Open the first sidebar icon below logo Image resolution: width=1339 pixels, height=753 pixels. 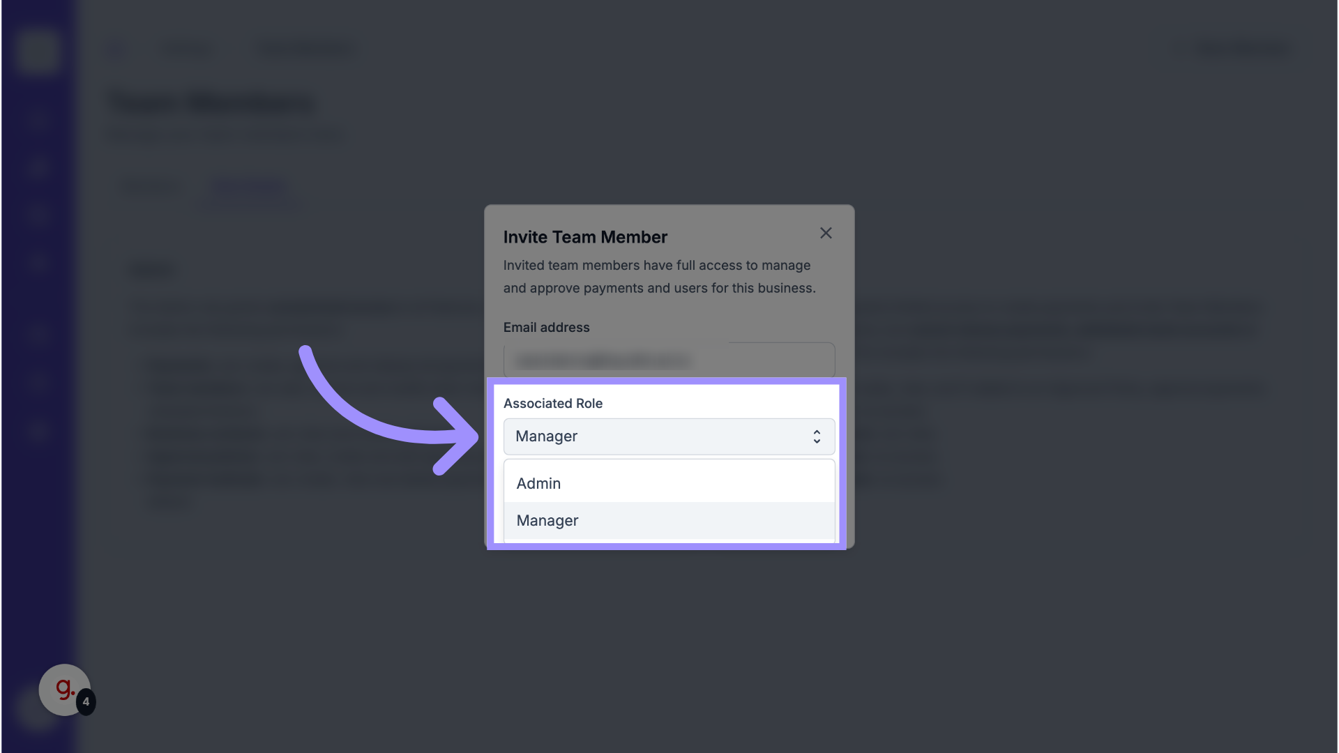click(37, 119)
